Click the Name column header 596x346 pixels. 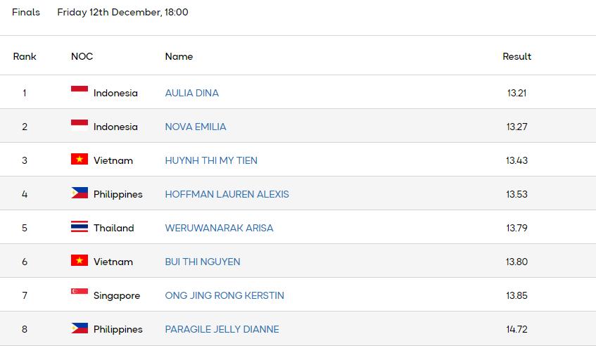[x=179, y=56]
